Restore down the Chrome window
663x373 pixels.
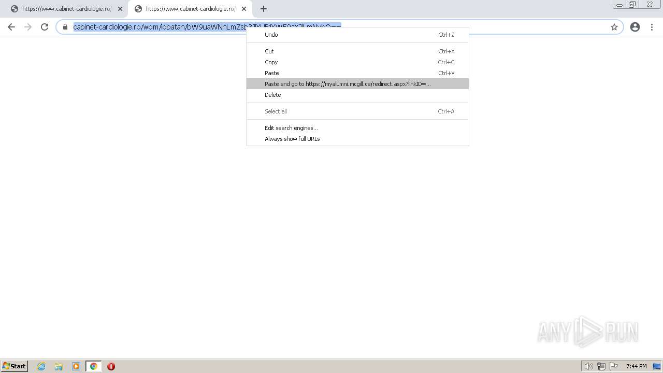point(632,5)
